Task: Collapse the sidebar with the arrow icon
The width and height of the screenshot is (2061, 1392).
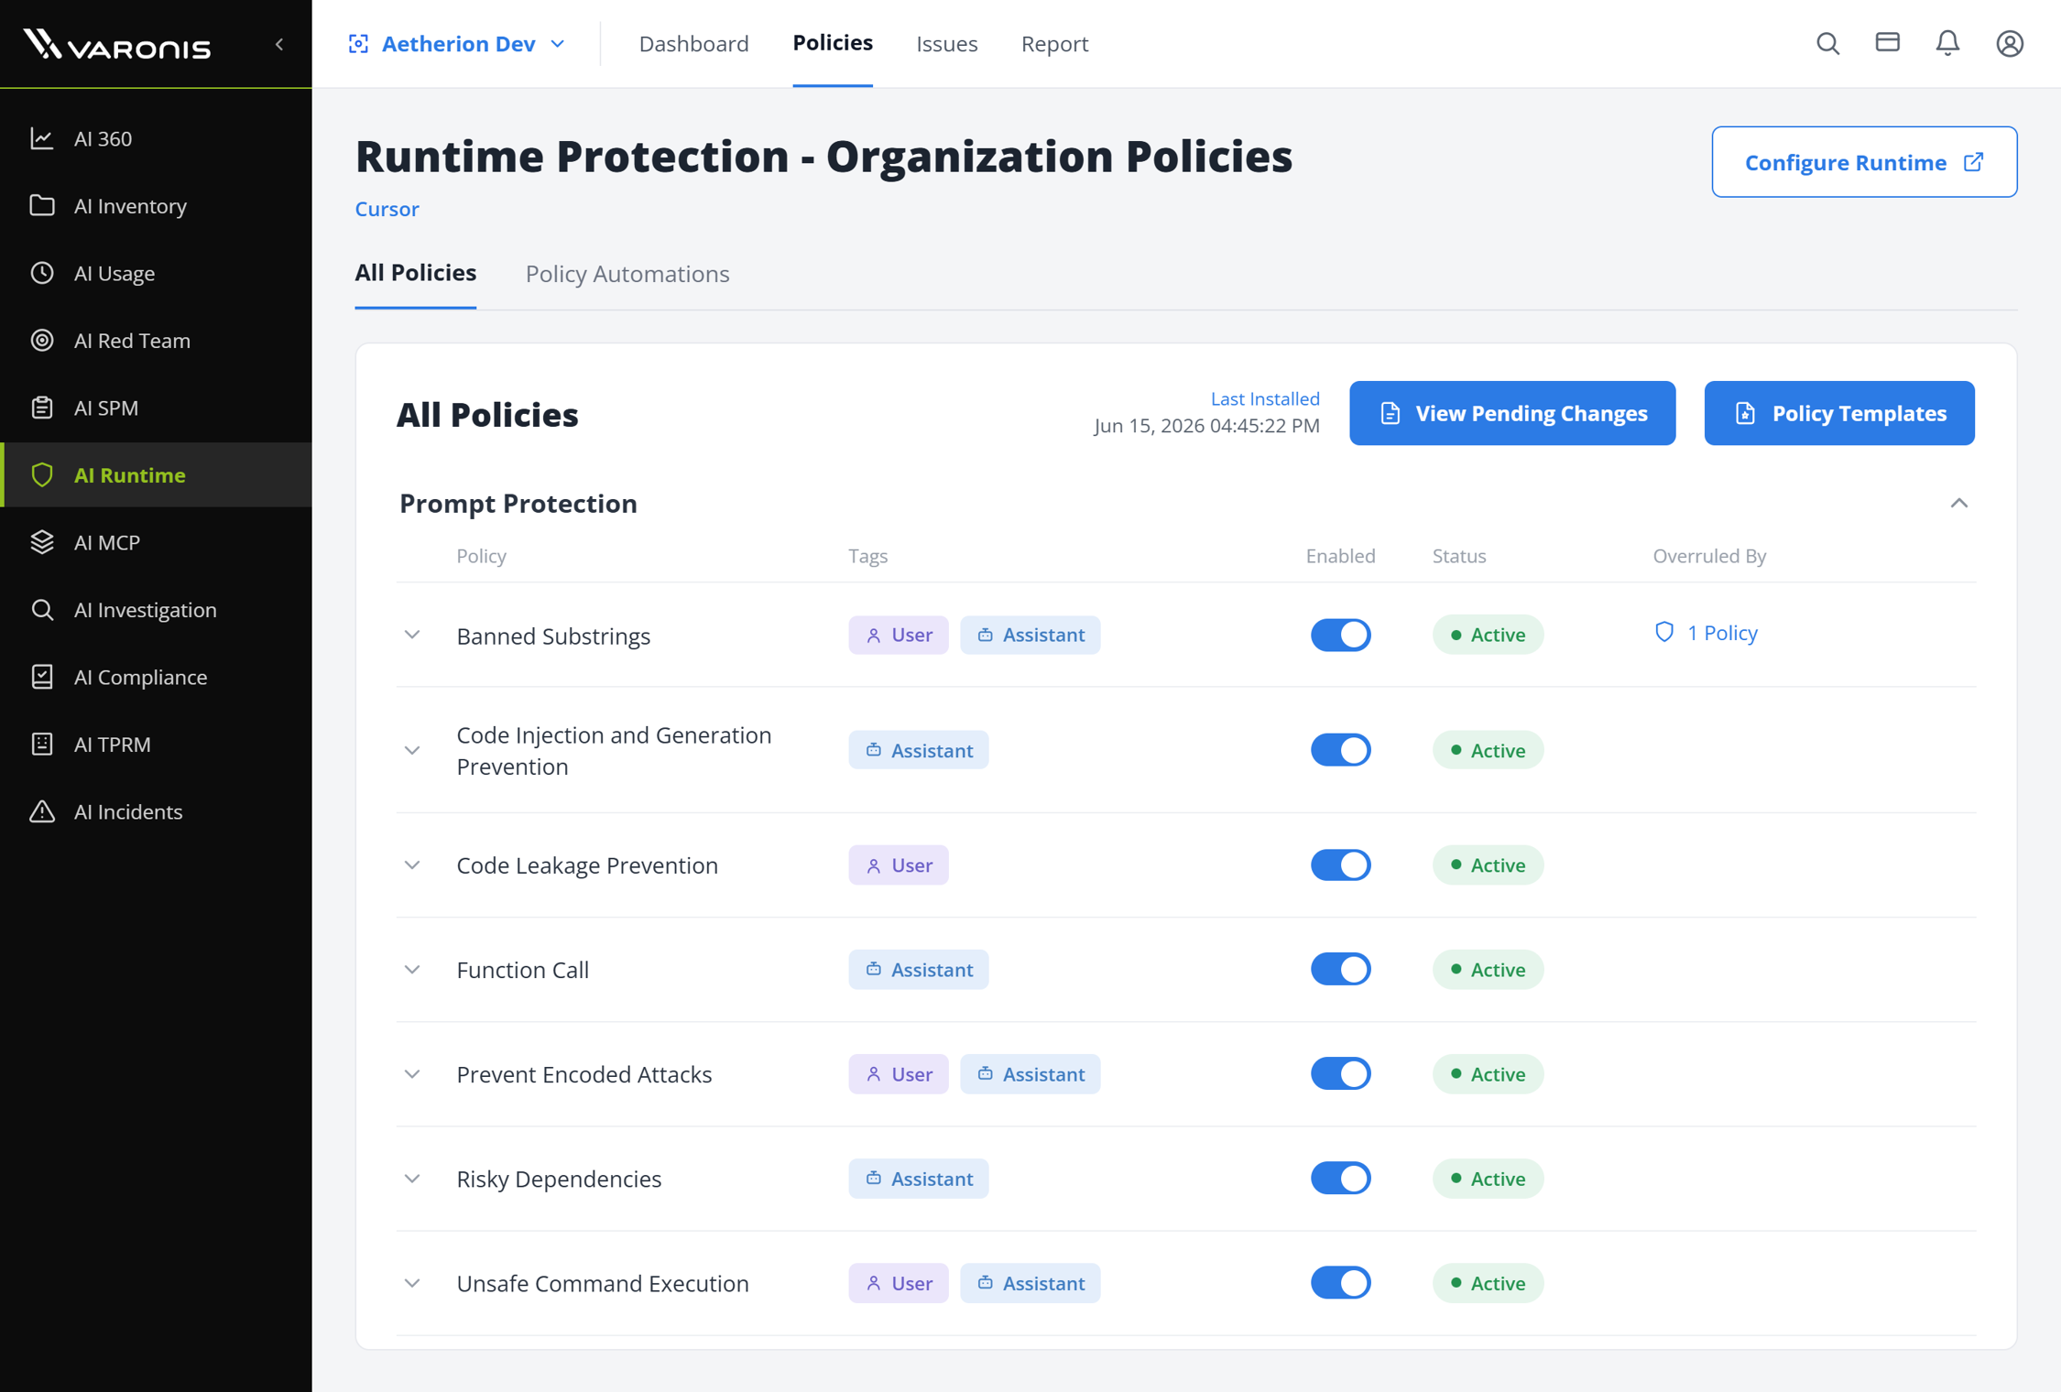Action: pyautogui.click(x=279, y=44)
